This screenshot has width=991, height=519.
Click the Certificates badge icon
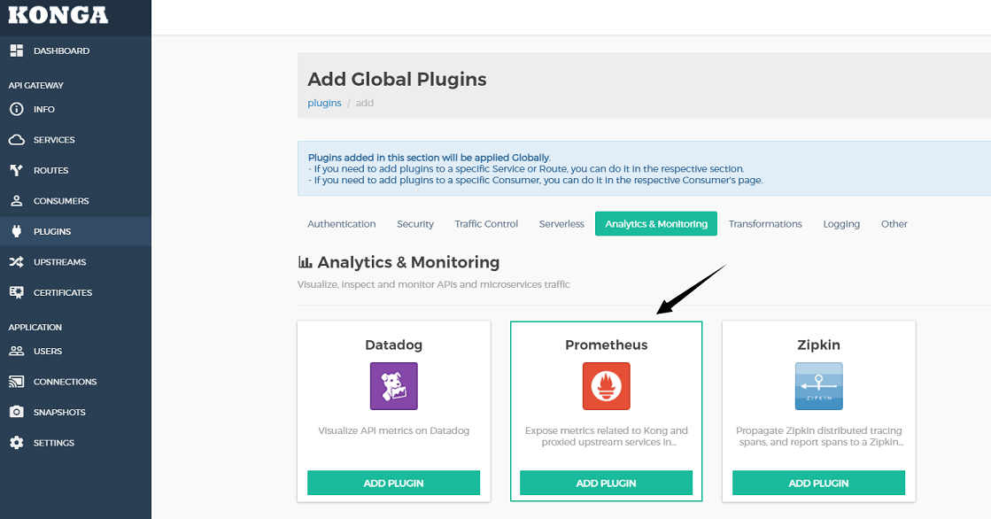[16, 292]
